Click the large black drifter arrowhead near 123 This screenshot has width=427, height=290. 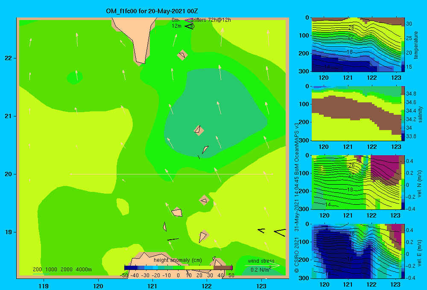coord(280,232)
